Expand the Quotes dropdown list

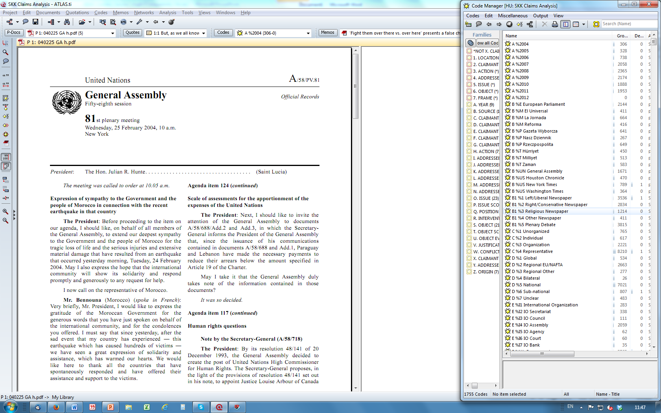204,33
